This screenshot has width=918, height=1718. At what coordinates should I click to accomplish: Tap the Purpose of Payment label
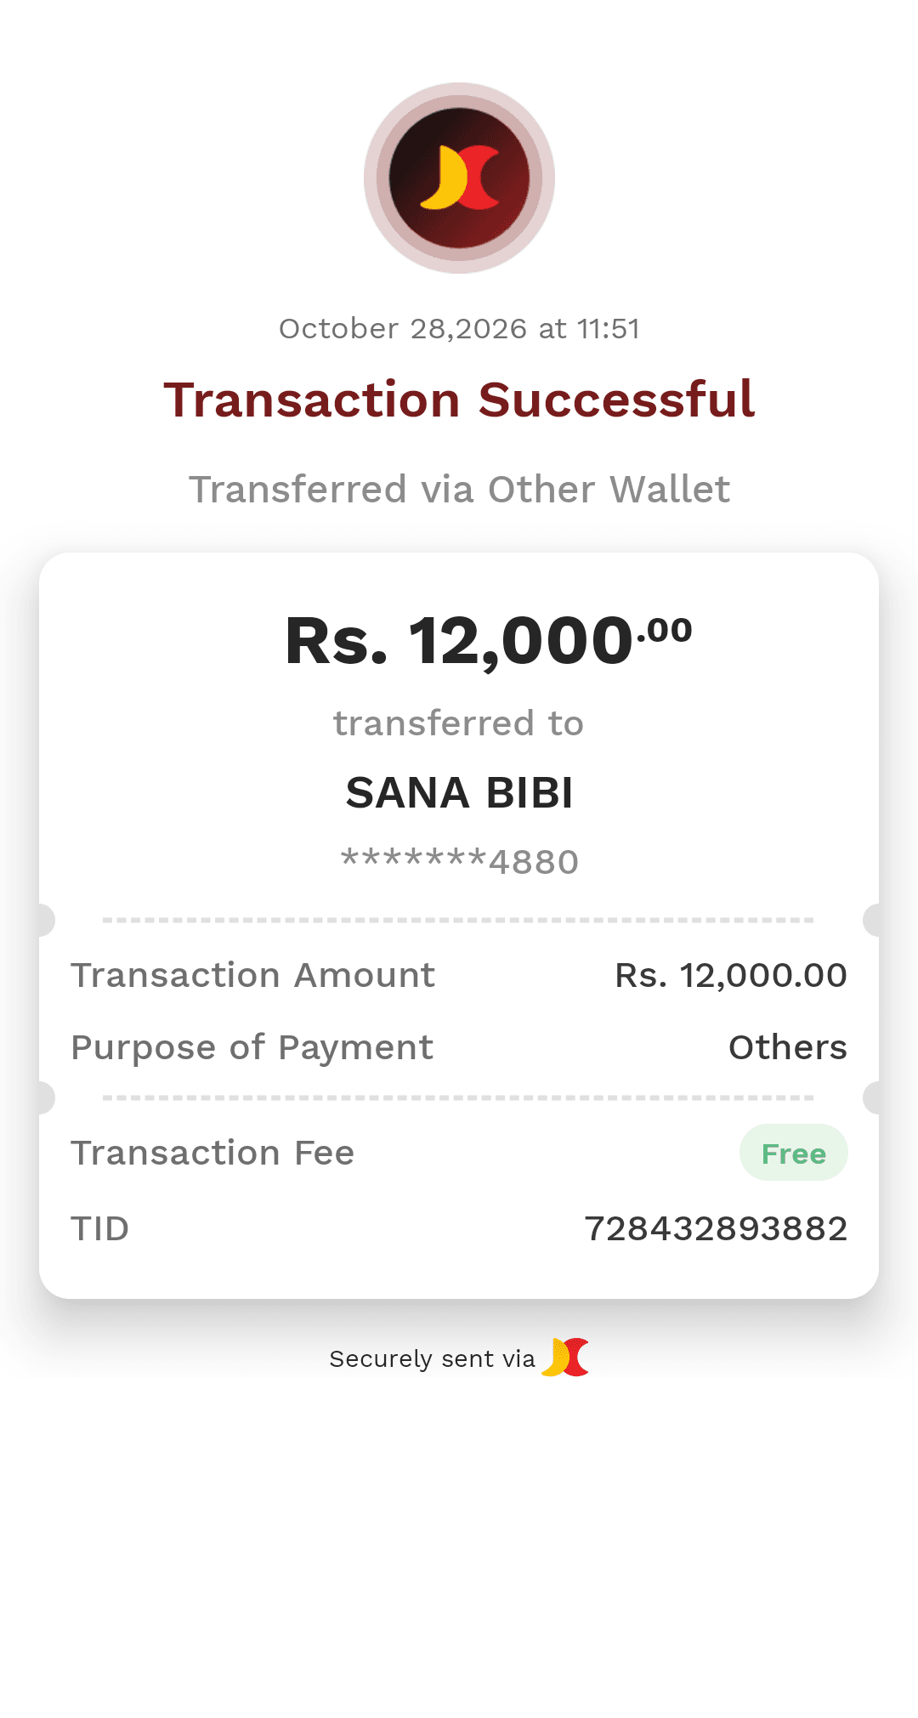pyautogui.click(x=252, y=1048)
